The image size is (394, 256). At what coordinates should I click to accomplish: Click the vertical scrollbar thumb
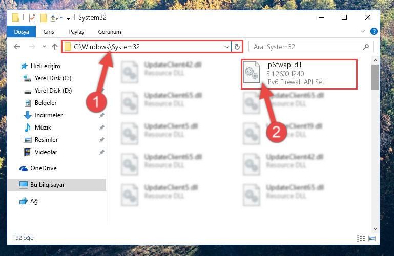(375, 77)
